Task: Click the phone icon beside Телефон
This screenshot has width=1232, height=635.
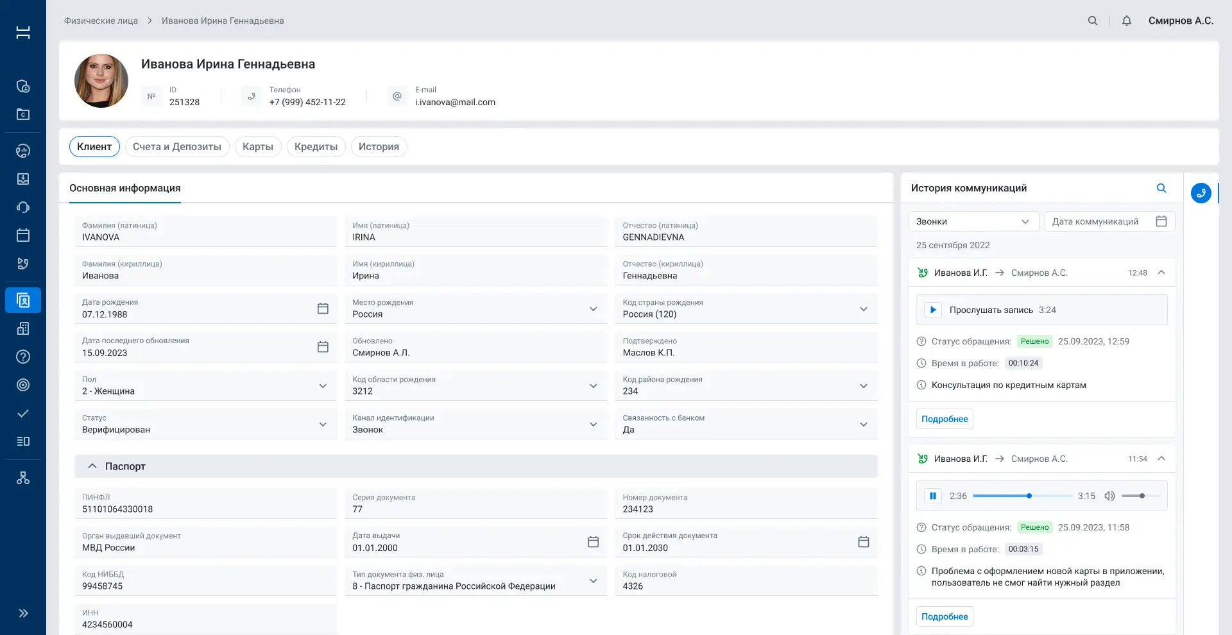Action: [252, 96]
